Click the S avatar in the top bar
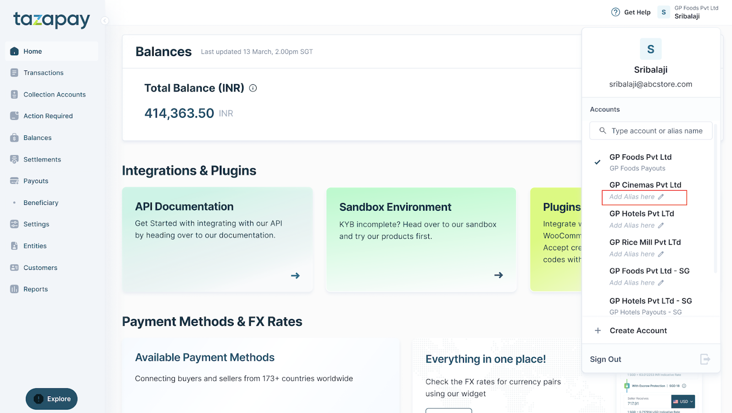Viewport: 732px width, 413px height. pyautogui.click(x=664, y=12)
